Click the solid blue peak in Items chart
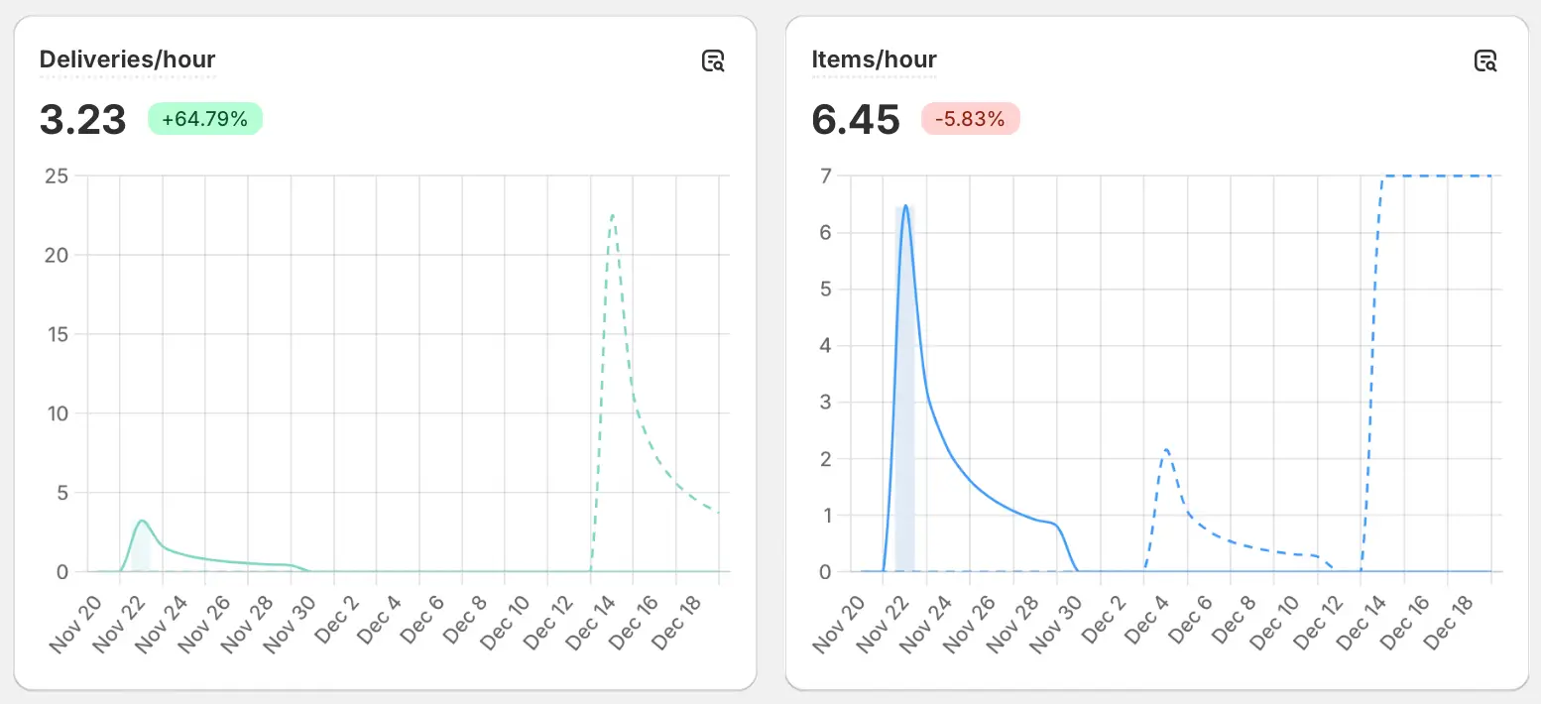 pos(905,206)
